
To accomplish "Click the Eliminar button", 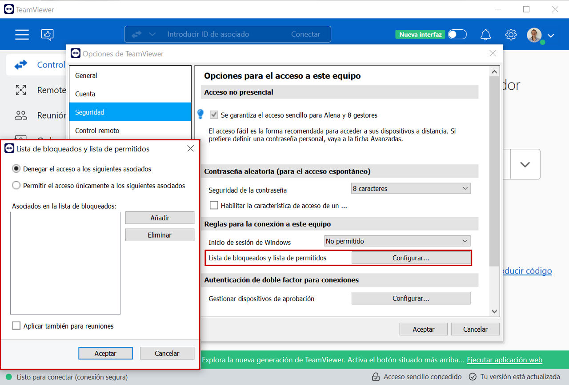I will 160,235.
